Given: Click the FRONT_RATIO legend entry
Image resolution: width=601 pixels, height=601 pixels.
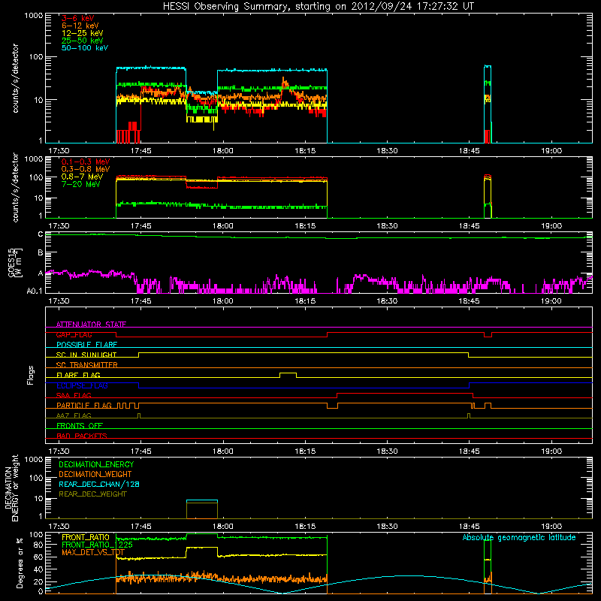Looking at the screenshot, I should click(86, 537).
